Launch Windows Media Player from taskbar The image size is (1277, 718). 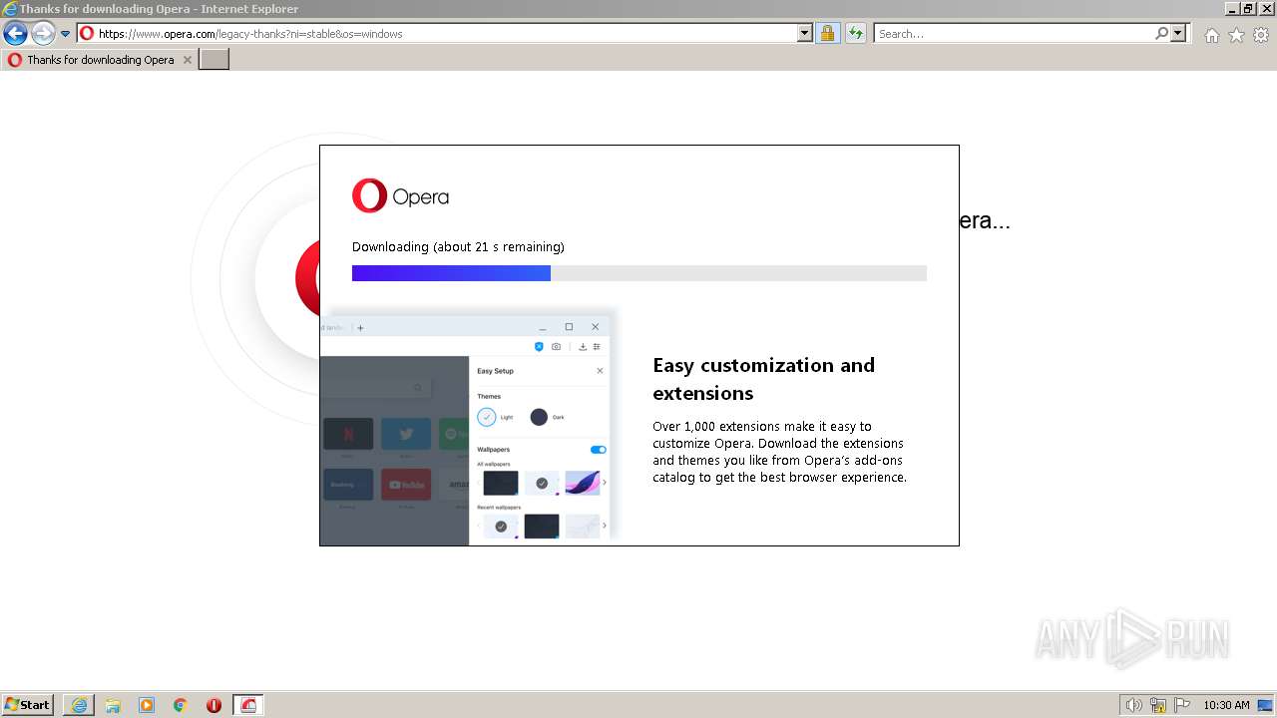(x=147, y=705)
